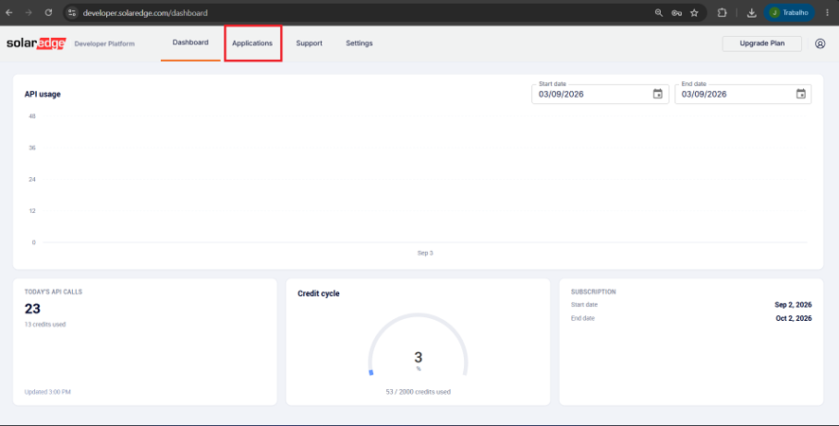
Task: Open the browser extensions puzzle icon
Action: click(722, 13)
